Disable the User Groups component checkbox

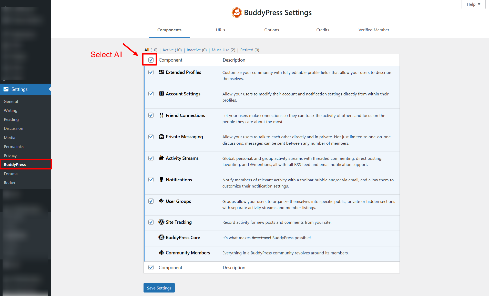pyautogui.click(x=151, y=201)
